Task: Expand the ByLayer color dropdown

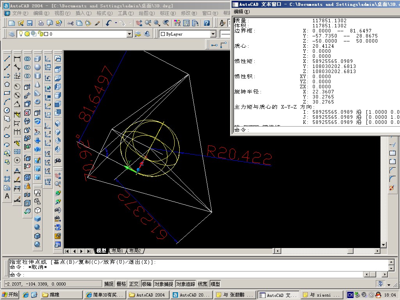Action: coord(213,34)
